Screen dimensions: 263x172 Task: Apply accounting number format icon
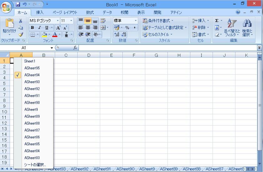pyautogui.click(x=117, y=28)
